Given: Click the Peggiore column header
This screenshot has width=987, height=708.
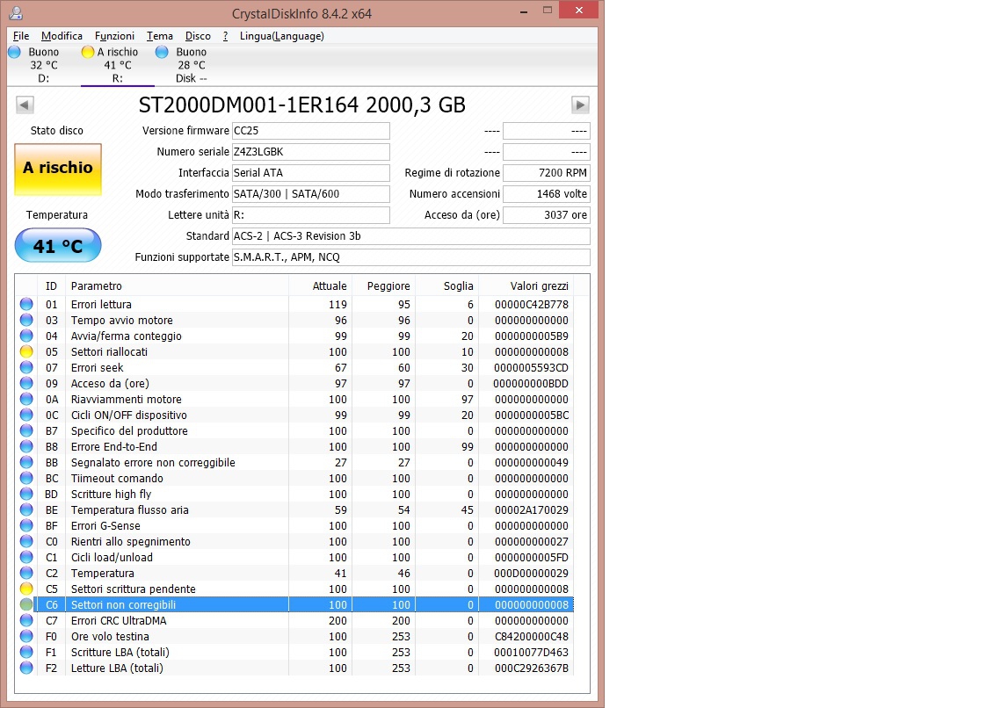Looking at the screenshot, I should [384, 285].
